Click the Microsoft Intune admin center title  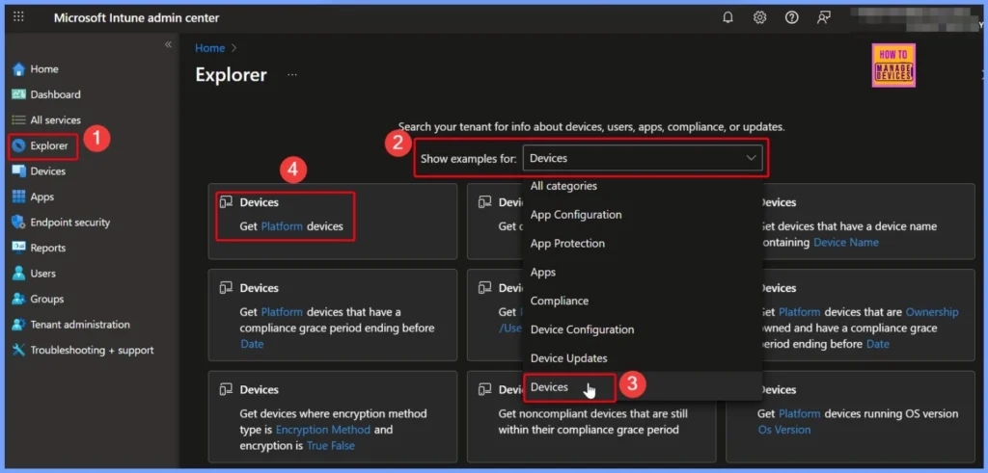pyautogui.click(x=137, y=17)
